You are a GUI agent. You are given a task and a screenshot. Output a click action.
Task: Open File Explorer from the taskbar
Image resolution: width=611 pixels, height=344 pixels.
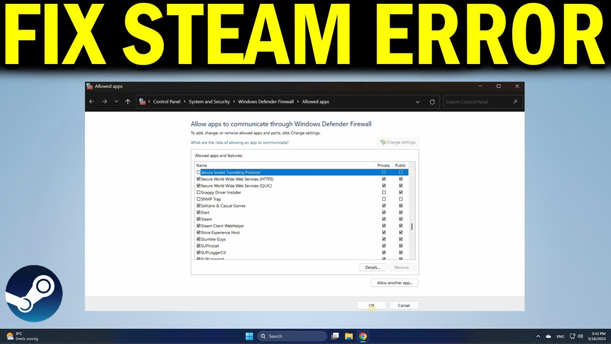(x=348, y=336)
